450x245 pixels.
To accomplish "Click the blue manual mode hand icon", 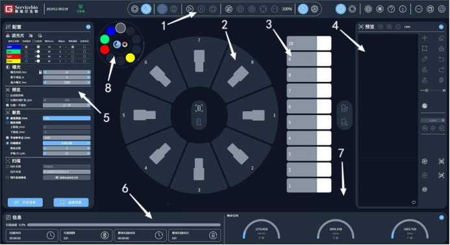I will (303, 9).
